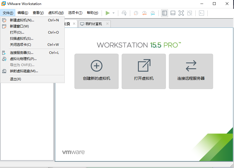The image size is (234, 168).
Task: Click the Full Screen mode icon
Action: [181, 13]
